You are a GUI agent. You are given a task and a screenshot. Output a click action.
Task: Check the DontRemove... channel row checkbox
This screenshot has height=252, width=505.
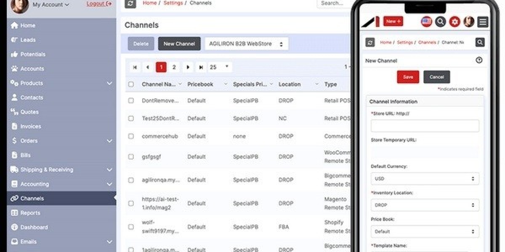tap(131, 101)
